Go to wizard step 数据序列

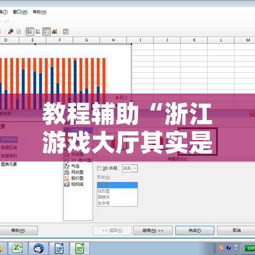pos(9,156)
